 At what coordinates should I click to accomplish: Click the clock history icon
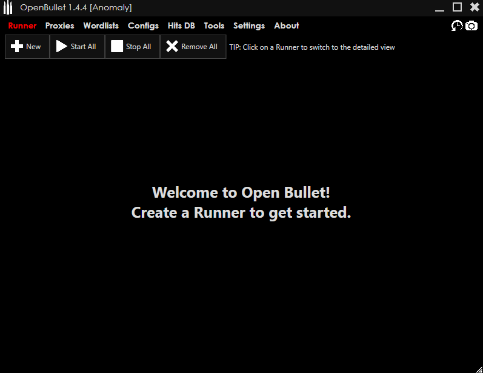click(x=457, y=25)
